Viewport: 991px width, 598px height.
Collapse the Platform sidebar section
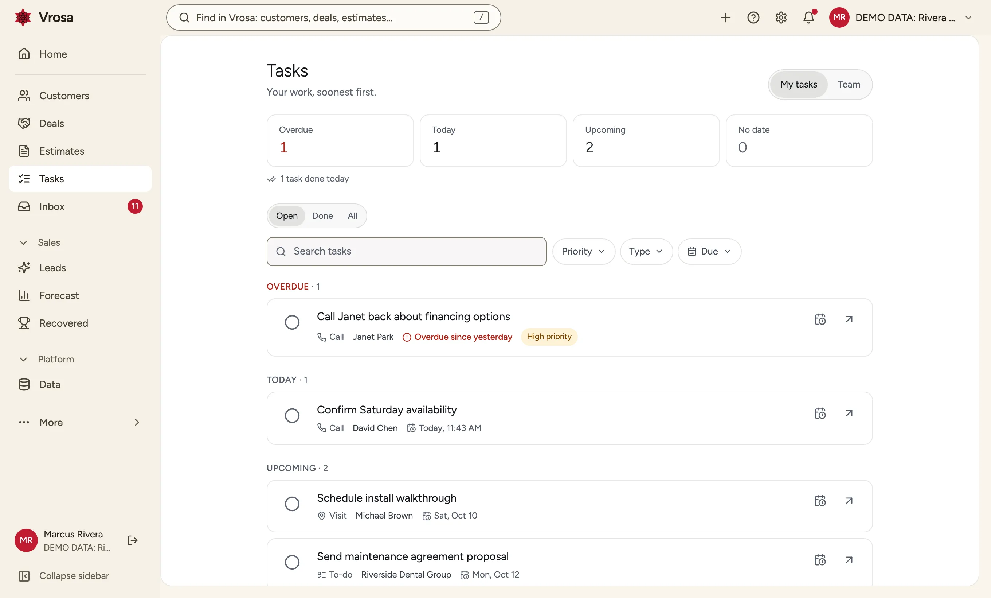point(46,360)
